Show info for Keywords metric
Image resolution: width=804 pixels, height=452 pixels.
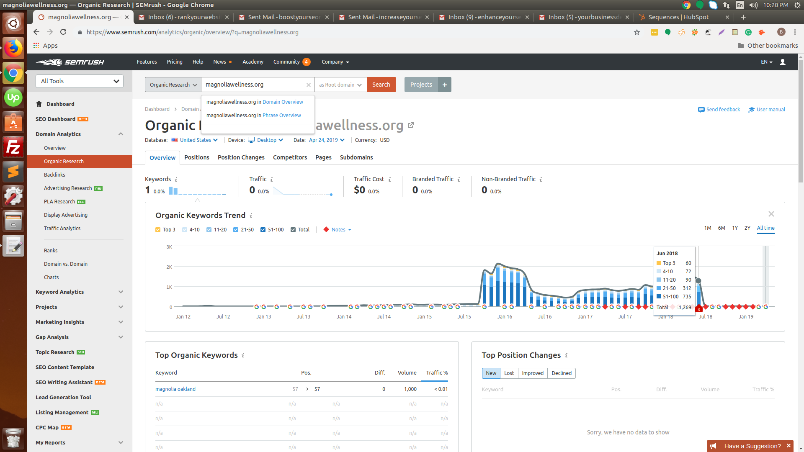pos(176,180)
